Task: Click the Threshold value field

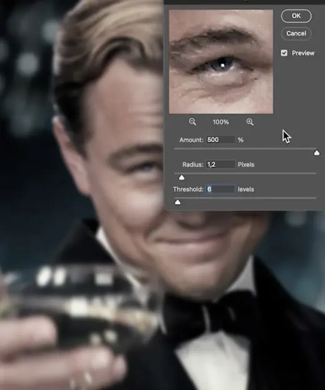Action: [221, 189]
